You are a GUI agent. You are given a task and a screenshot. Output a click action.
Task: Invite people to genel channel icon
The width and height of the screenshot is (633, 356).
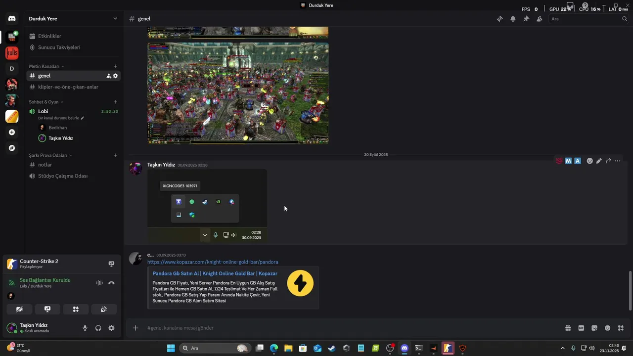109,76
